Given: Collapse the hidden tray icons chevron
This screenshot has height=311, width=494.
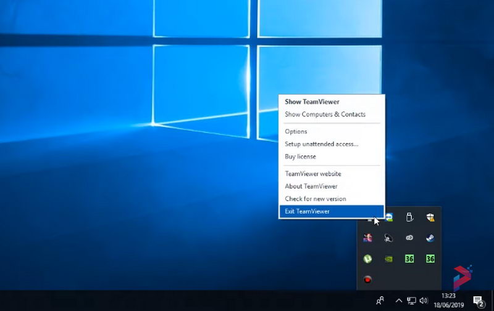Looking at the screenshot, I should coord(399,301).
